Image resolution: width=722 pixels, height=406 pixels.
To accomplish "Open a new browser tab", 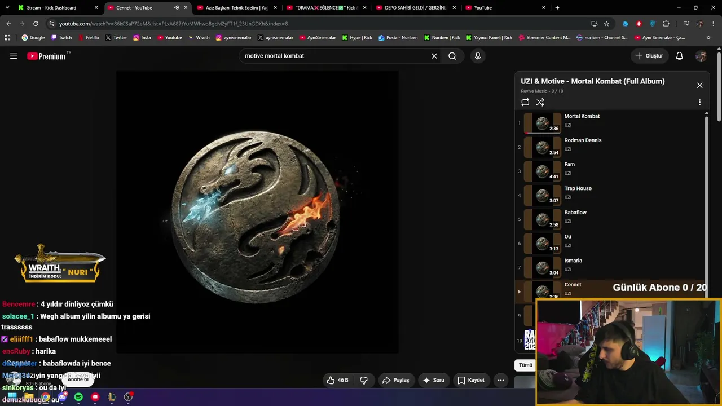I will click(x=557, y=8).
